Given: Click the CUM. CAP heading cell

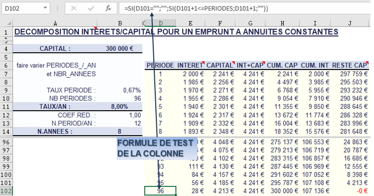Looking at the screenshot, I should click(282, 65).
